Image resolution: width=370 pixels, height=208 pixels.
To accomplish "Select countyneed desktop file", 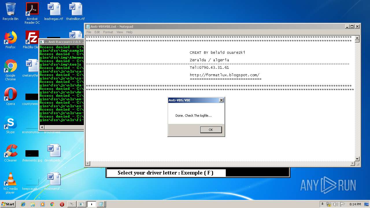I will (x=31, y=99).
